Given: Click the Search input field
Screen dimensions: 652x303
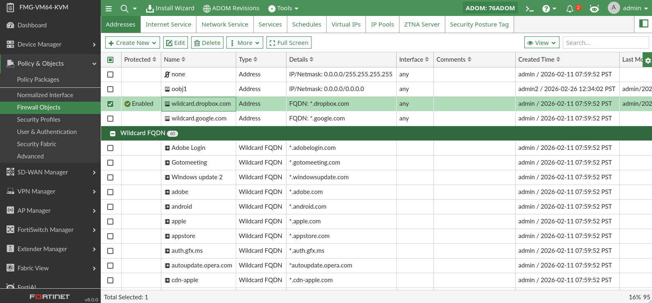Looking at the screenshot, I should point(605,43).
